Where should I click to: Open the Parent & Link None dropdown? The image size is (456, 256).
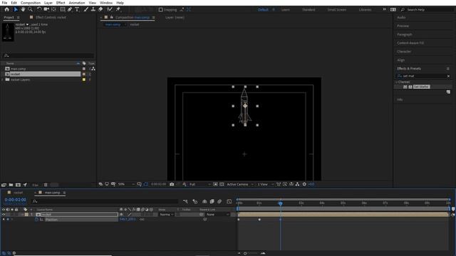pyautogui.click(x=217, y=215)
